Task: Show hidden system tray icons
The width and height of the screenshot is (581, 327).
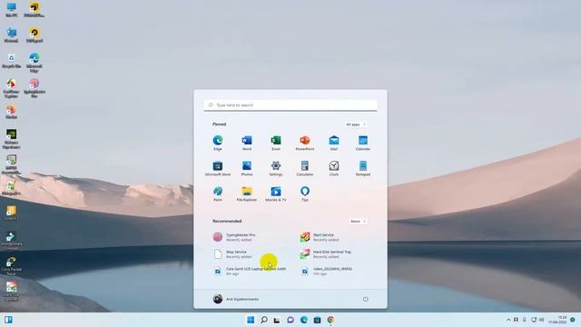Action: [508, 320]
